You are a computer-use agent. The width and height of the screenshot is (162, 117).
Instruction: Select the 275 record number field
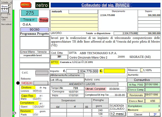[x=30, y=13]
